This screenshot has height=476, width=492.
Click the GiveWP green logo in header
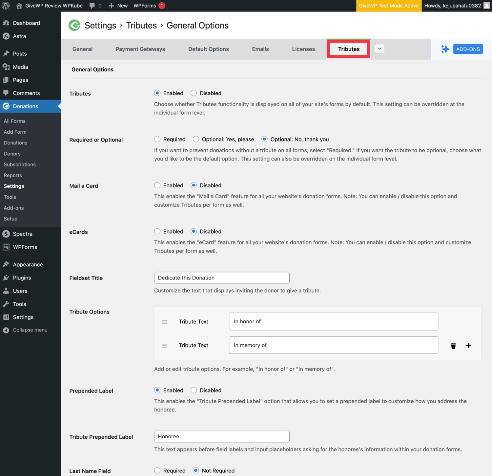click(74, 25)
